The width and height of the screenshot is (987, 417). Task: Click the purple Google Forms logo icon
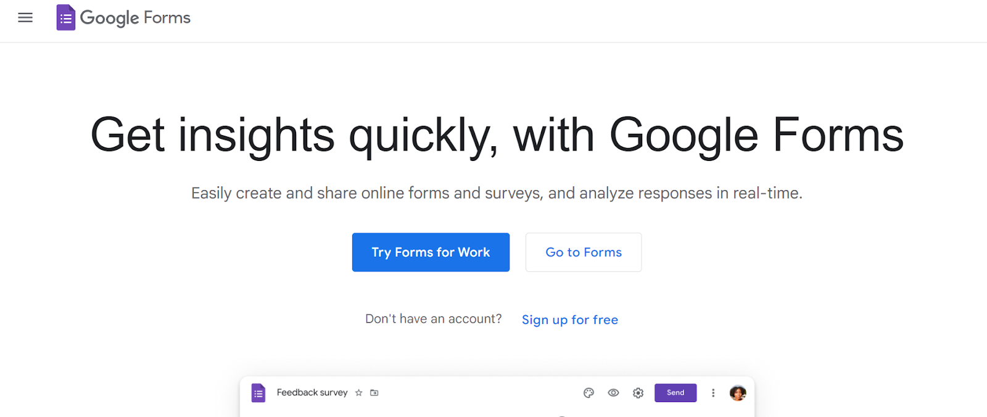66,18
